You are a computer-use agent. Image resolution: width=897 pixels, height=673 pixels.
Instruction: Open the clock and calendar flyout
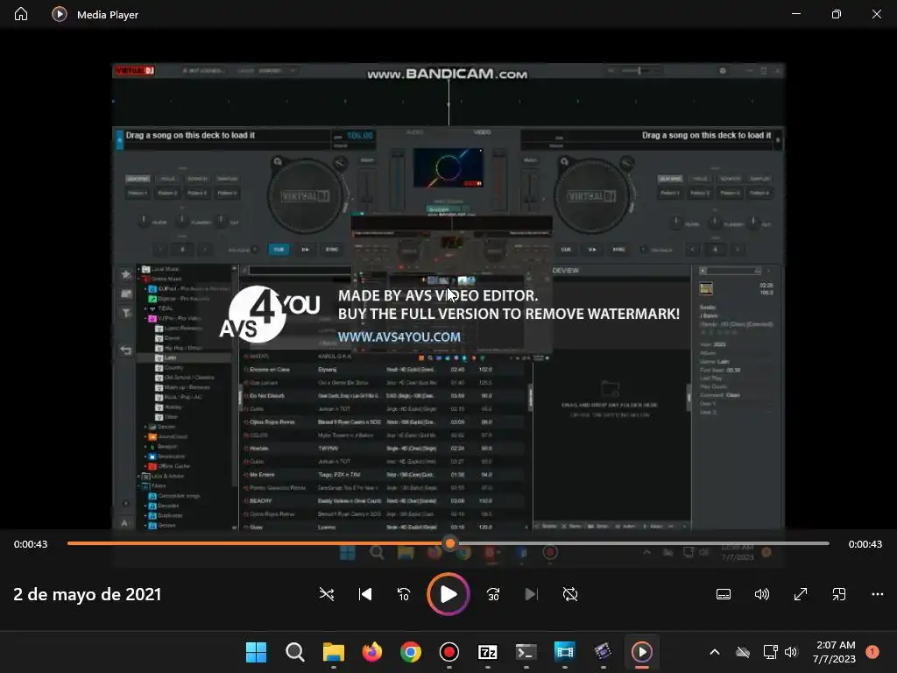(x=834, y=652)
